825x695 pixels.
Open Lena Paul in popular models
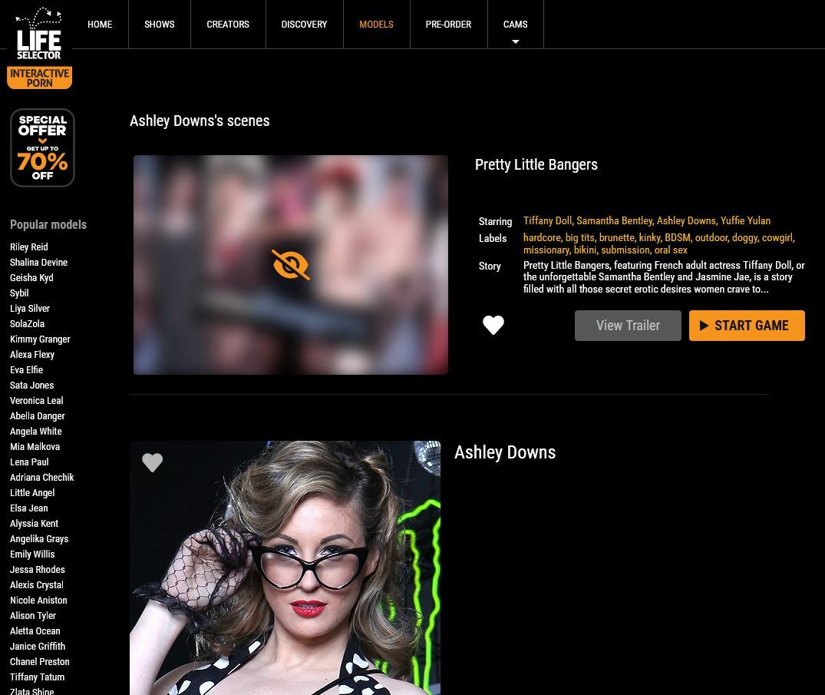(29, 462)
